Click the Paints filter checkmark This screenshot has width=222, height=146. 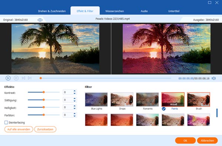[x=164, y=109]
